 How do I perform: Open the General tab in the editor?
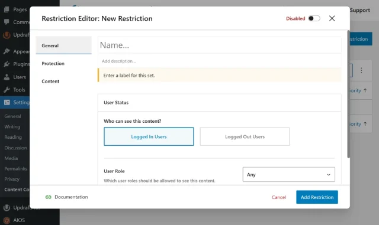[63, 45]
